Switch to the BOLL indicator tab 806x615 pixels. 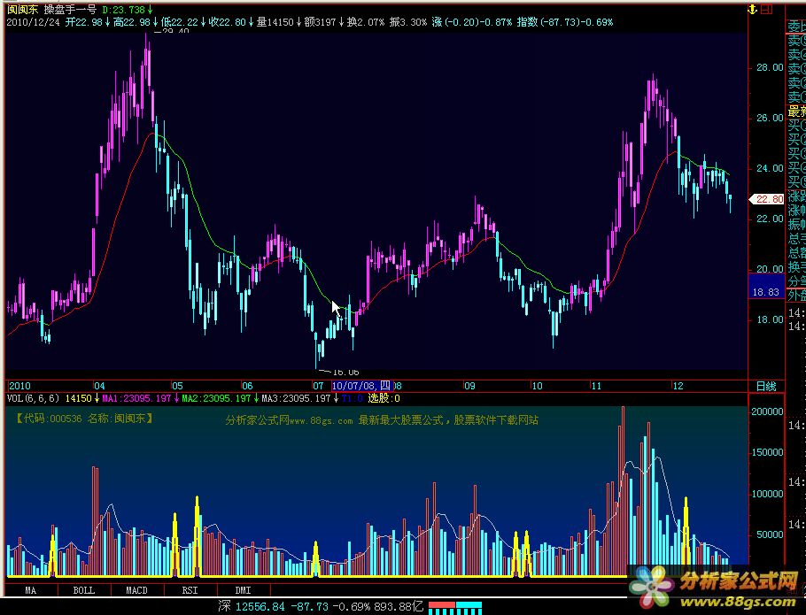[x=84, y=590]
